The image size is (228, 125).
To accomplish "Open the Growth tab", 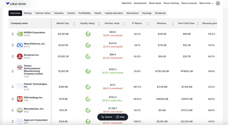I will click(x=71, y=13).
